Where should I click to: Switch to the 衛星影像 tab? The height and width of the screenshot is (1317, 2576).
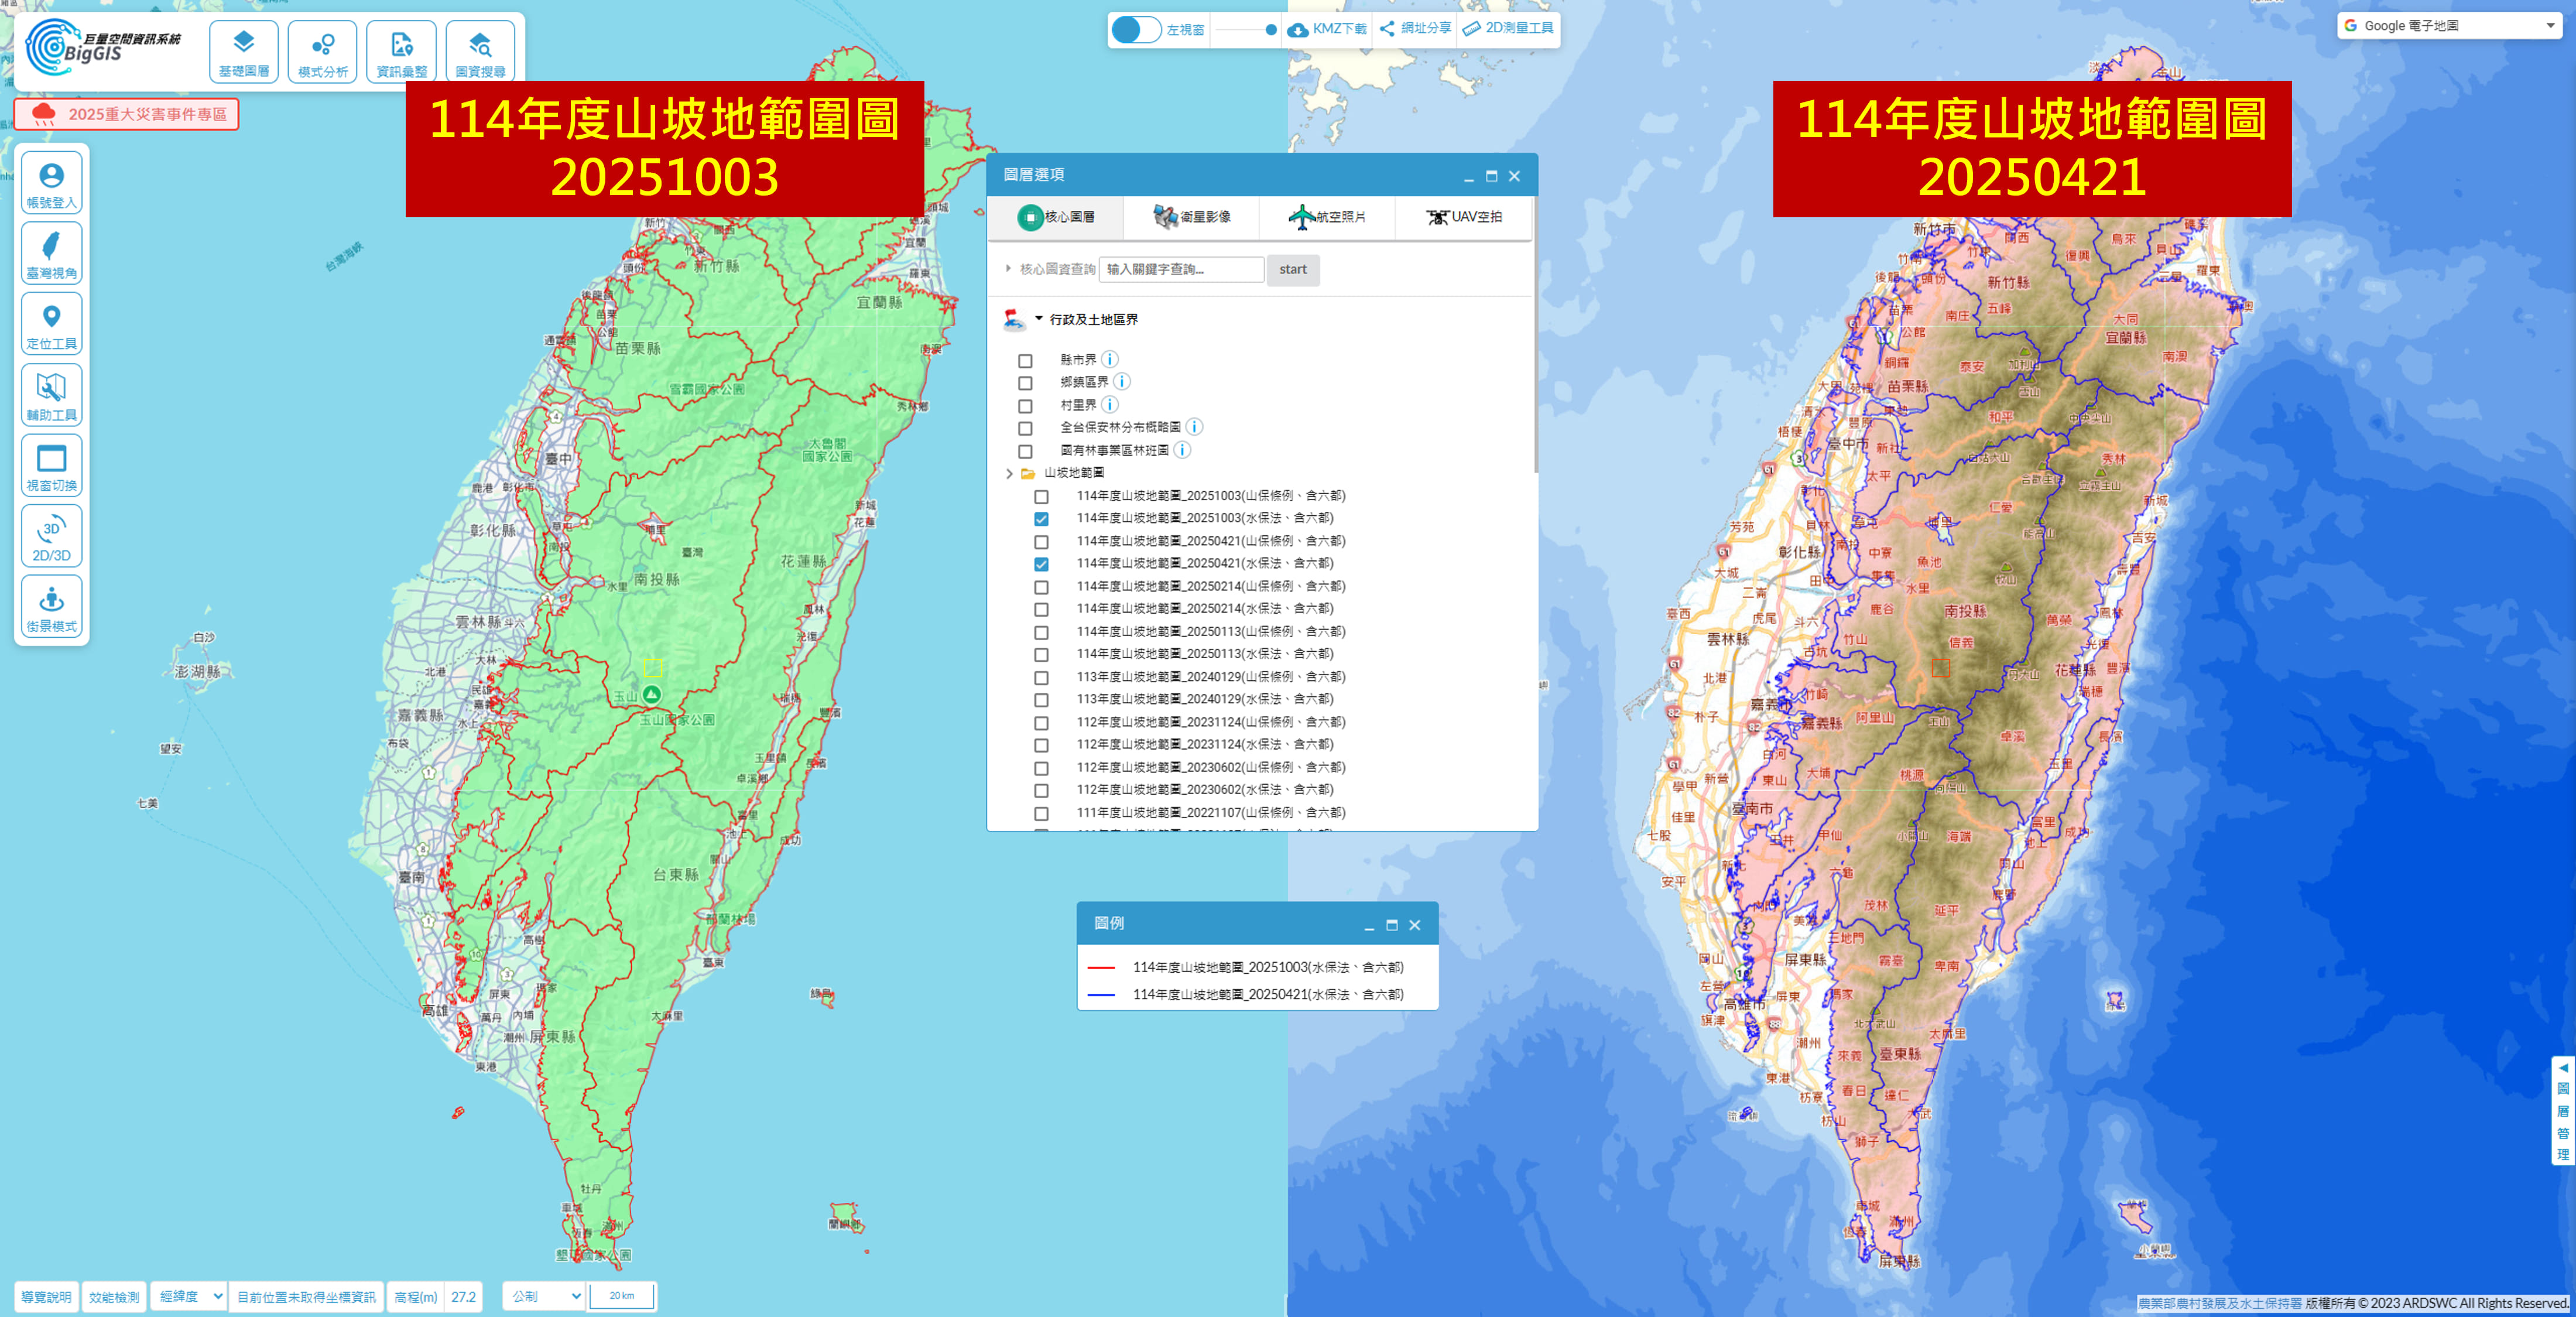pos(1191,217)
